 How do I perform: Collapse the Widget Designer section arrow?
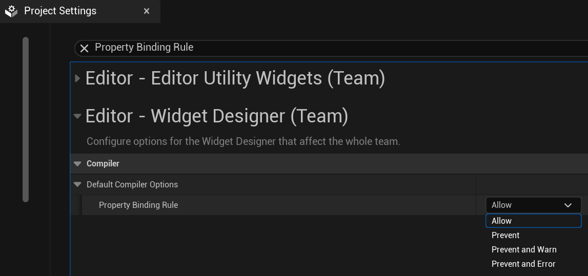tap(77, 116)
